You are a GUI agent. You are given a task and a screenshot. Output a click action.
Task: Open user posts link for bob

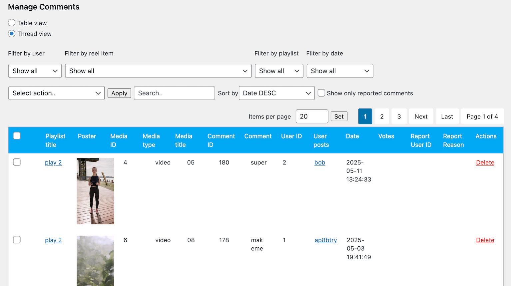click(x=319, y=162)
